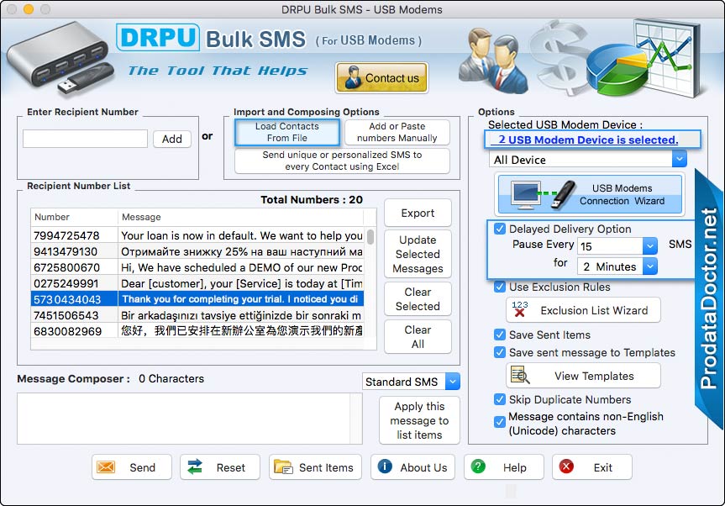Click the Sent Items button label
The image size is (725, 506).
[326, 467]
